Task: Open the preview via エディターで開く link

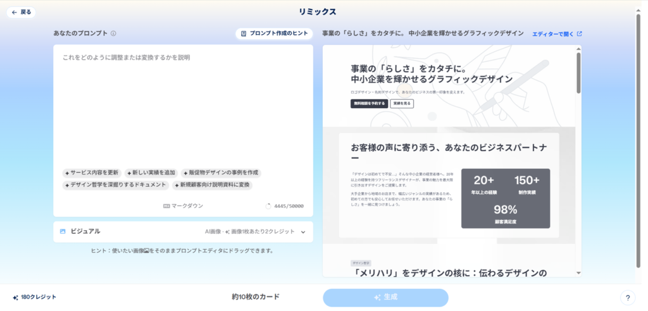Action: coord(556,34)
